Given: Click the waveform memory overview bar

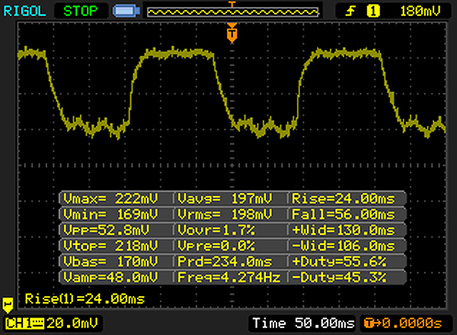Looking at the screenshot, I should click(233, 12).
